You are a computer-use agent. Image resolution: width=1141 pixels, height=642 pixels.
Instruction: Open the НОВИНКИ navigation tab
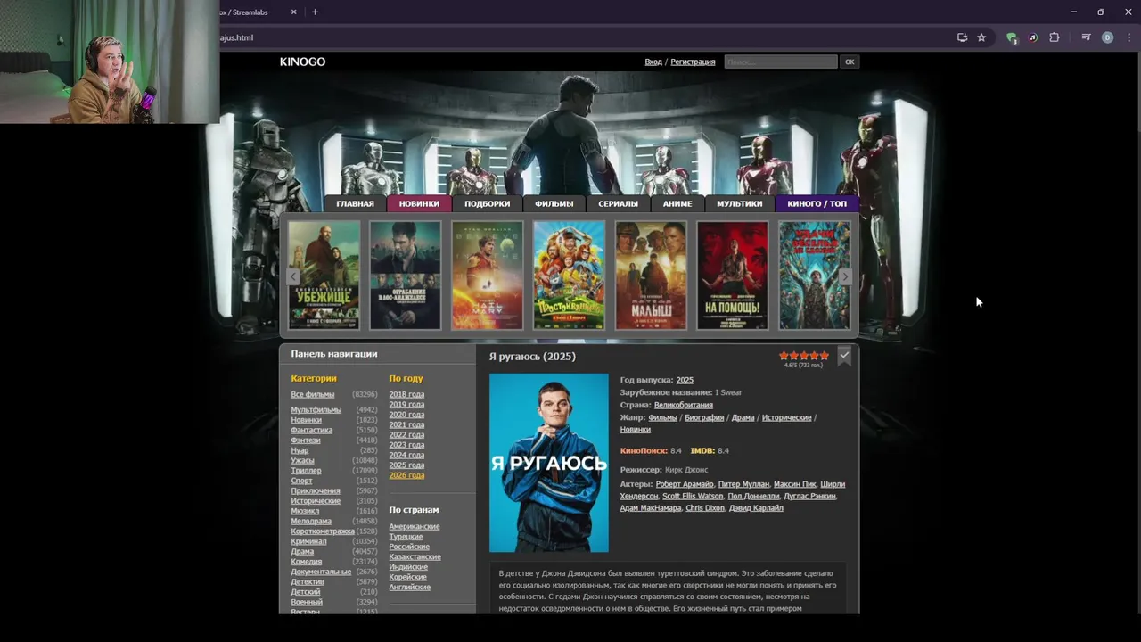(419, 204)
